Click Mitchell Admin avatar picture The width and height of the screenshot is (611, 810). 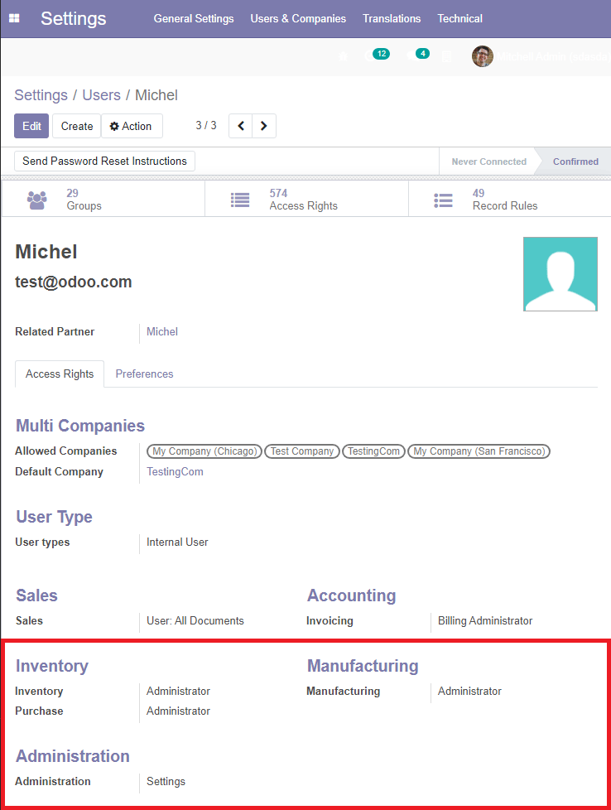(x=483, y=56)
